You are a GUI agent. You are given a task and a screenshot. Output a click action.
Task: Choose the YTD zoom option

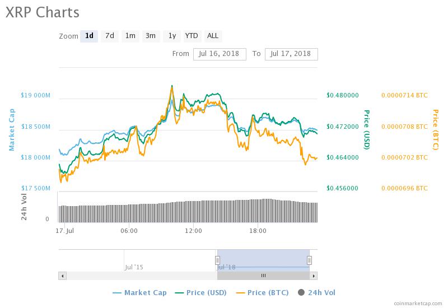[x=192, y=36]
